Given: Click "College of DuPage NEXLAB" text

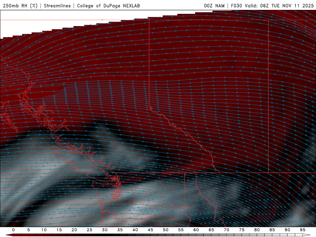Looking at the screenshot, I should [x=108, y=6].
